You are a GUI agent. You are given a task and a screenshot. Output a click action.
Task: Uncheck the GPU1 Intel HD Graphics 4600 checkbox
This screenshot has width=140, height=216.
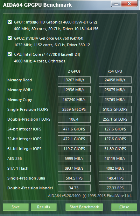10,22
